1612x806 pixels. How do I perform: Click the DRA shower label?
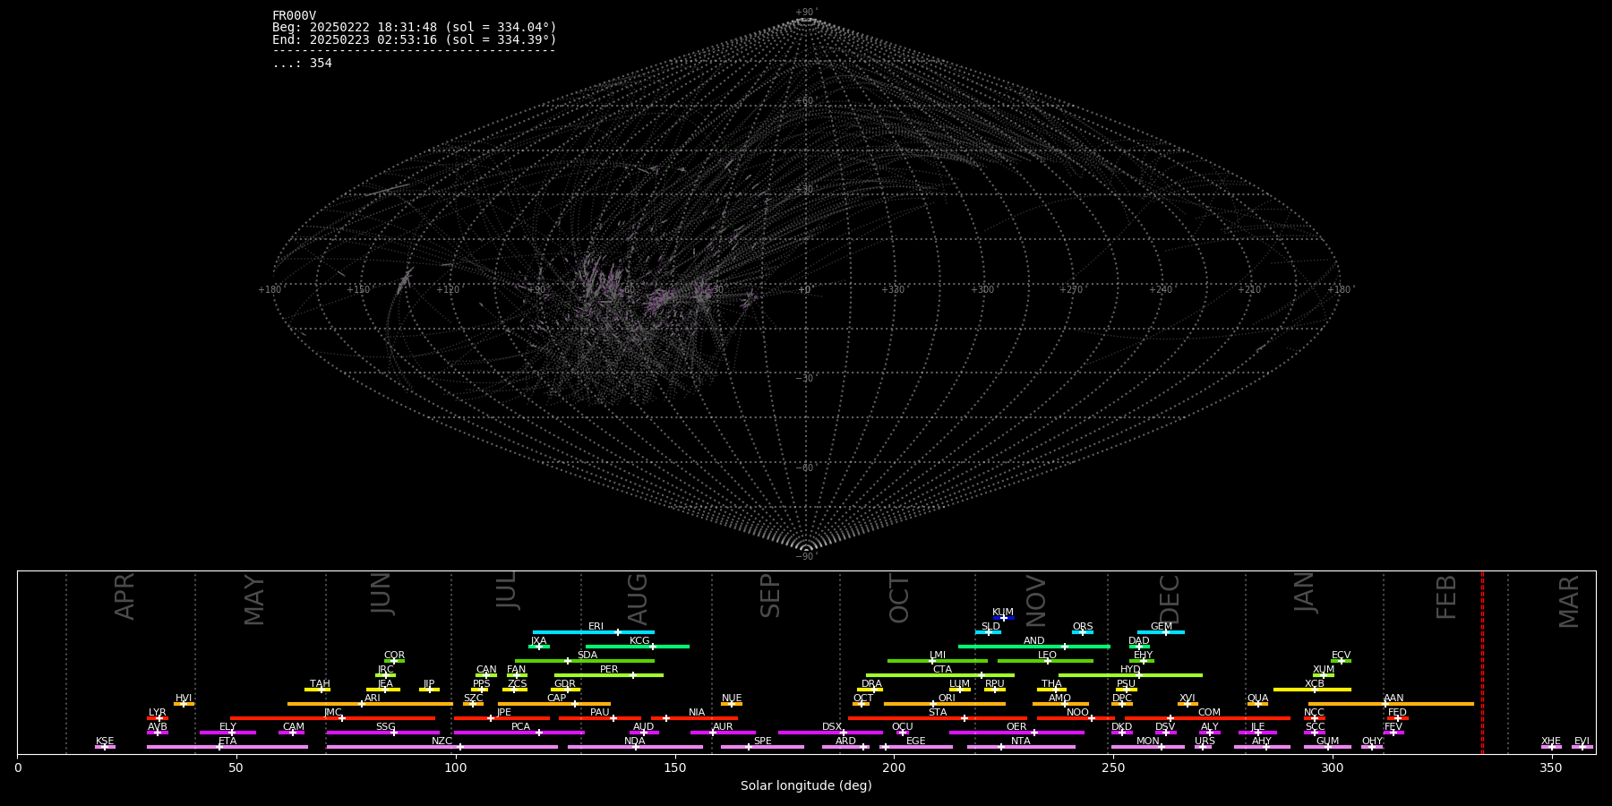[871, 684]
